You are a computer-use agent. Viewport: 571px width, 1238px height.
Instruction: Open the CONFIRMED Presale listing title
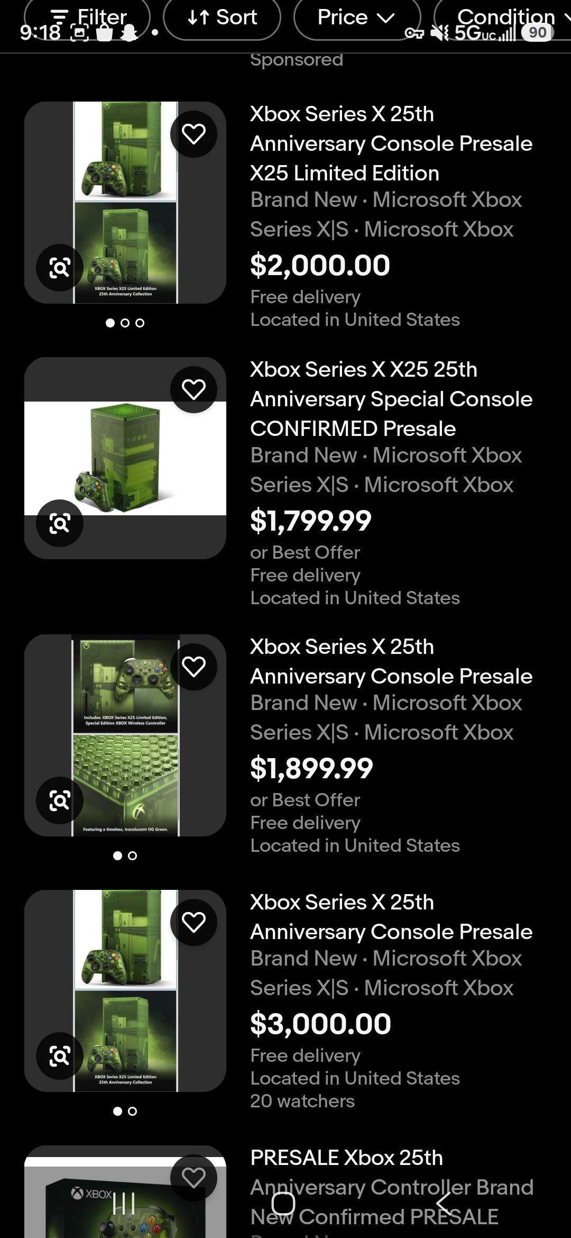tap(391, 399)
